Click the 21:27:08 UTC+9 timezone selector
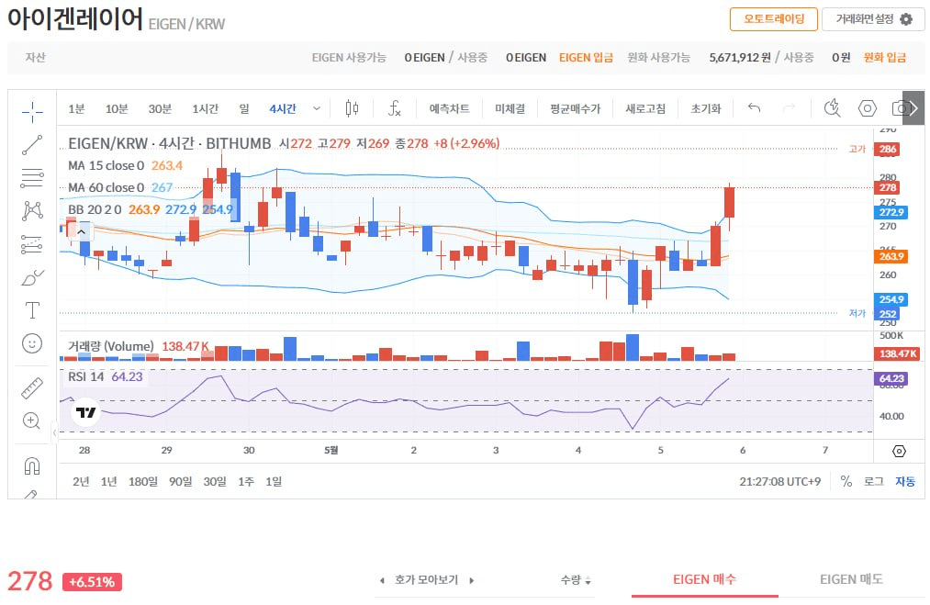 point(780,482)
